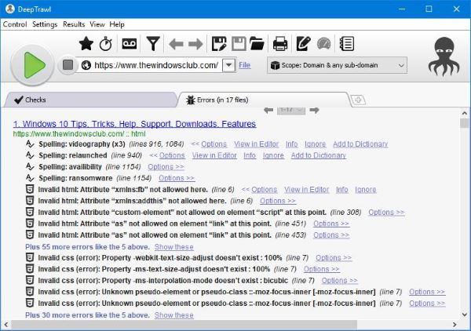The width and height of the screenshot is (471, 331).
Task: Open the funnel filter icon
Action: click(153, 44)
